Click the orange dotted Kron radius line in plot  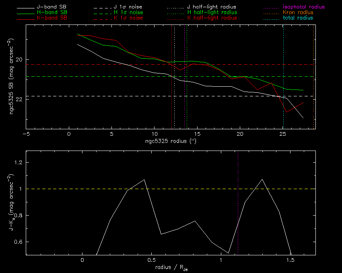click(314, 77)
